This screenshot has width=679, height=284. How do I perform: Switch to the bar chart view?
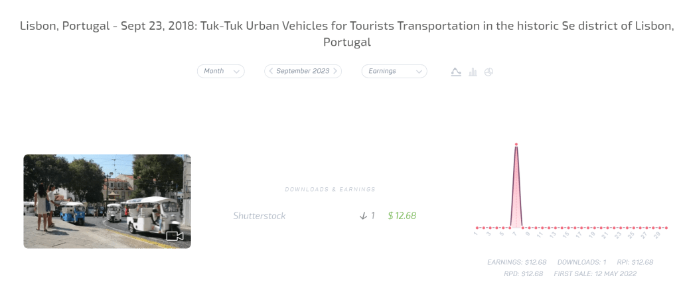pyautogui.click(x=473, y=72)
